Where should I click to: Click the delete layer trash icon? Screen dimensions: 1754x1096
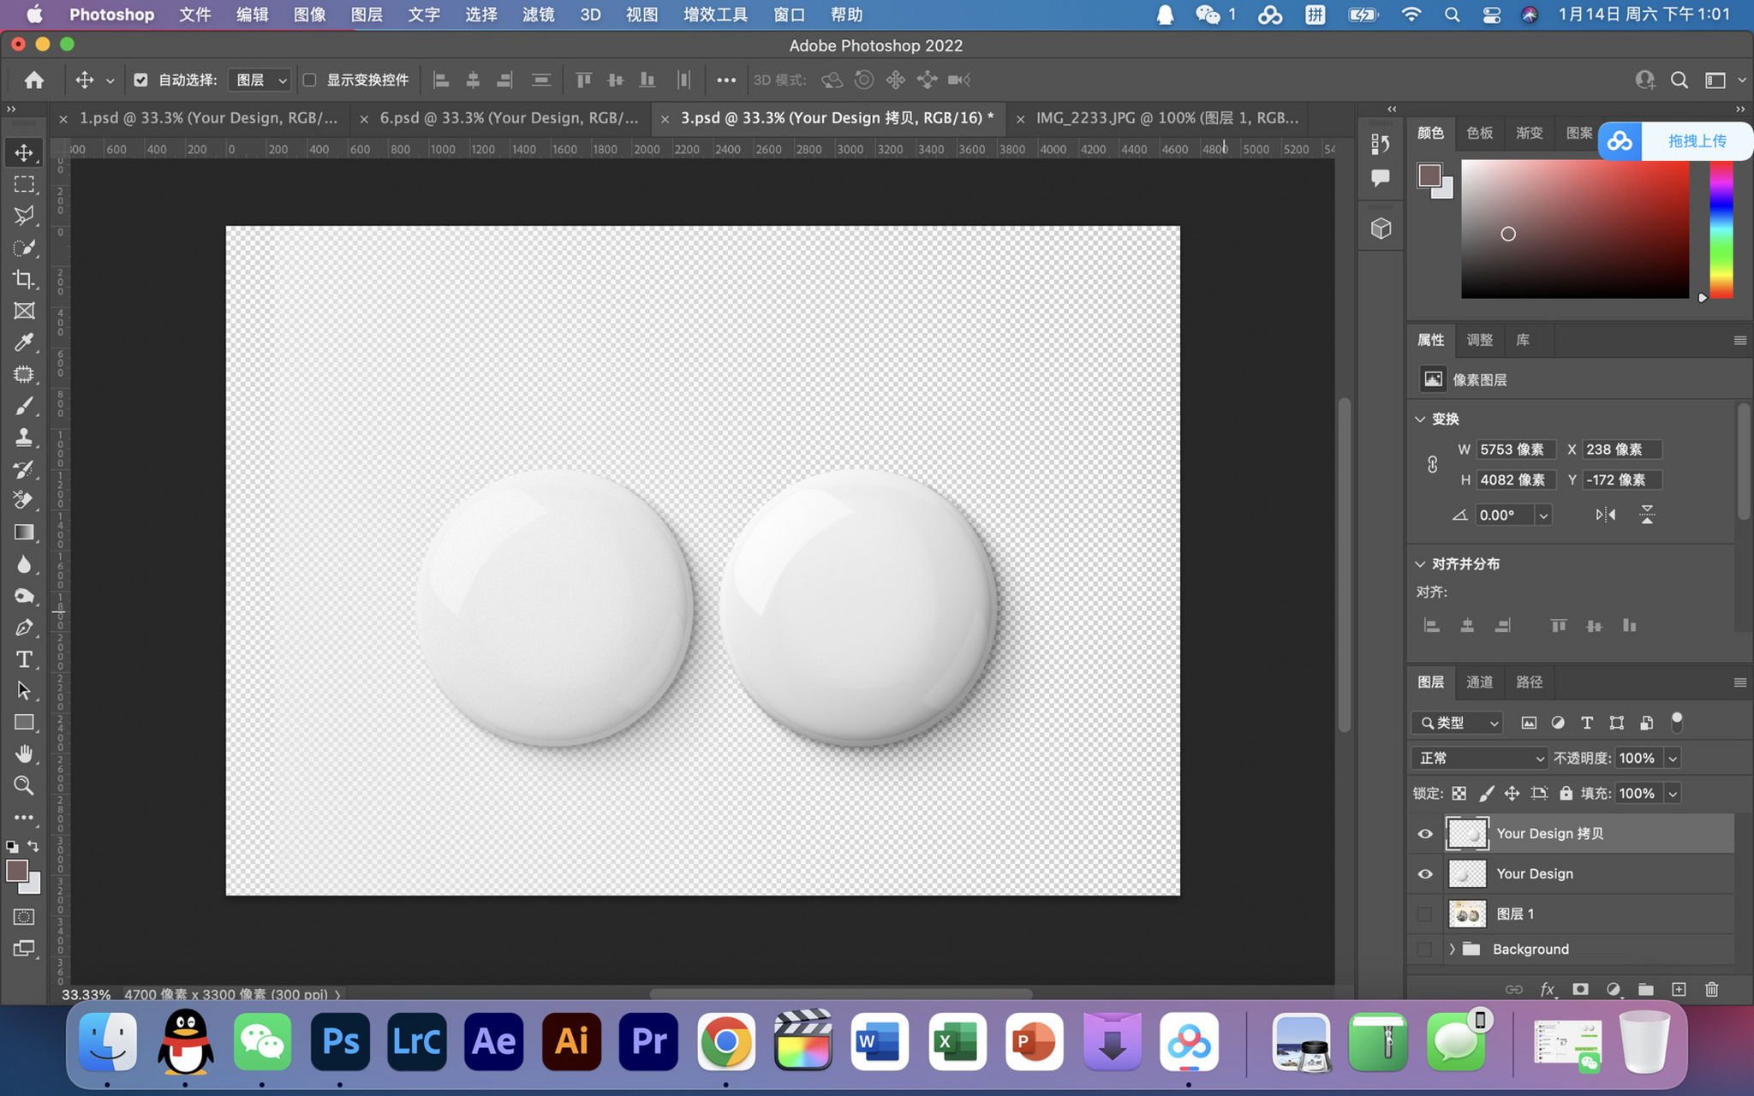(1711, 989)
